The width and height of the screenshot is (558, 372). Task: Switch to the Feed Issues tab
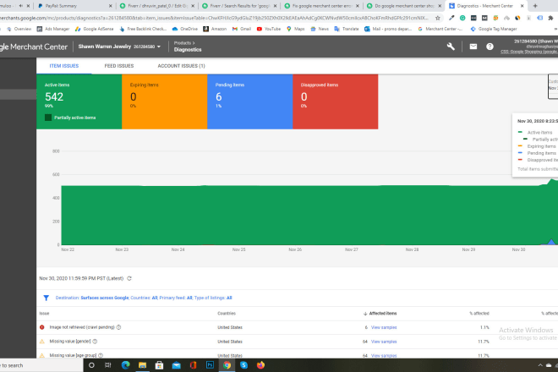tap(119, 66)
